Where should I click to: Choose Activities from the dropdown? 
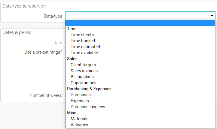tap(79, 125)
